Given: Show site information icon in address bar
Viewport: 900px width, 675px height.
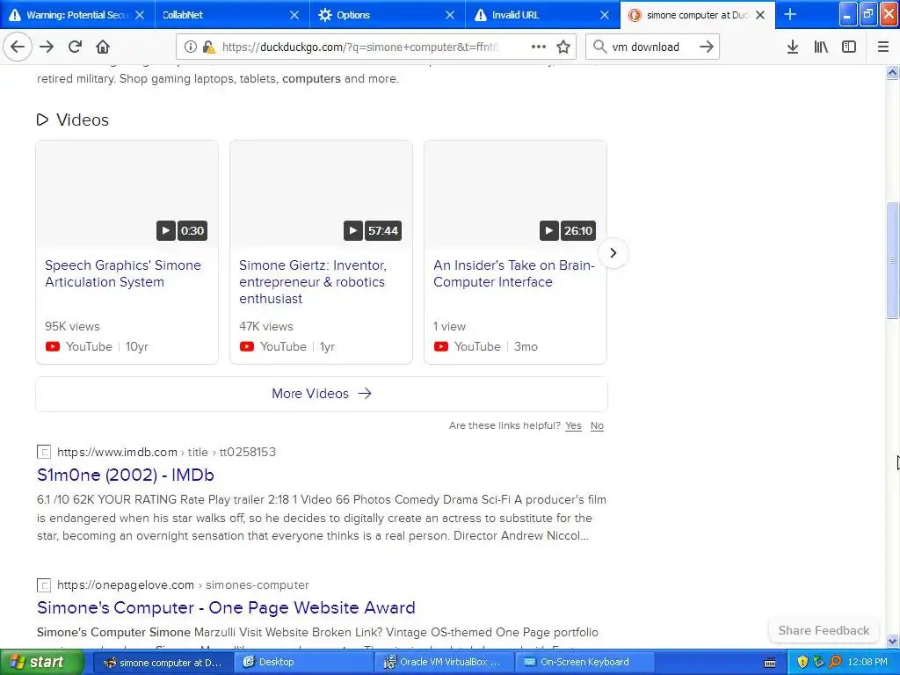Looking at the screenshot, I should (x=190, y=47).
